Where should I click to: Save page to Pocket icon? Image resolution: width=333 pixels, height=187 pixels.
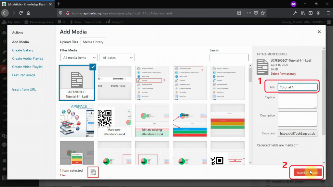tap(256, 13)
